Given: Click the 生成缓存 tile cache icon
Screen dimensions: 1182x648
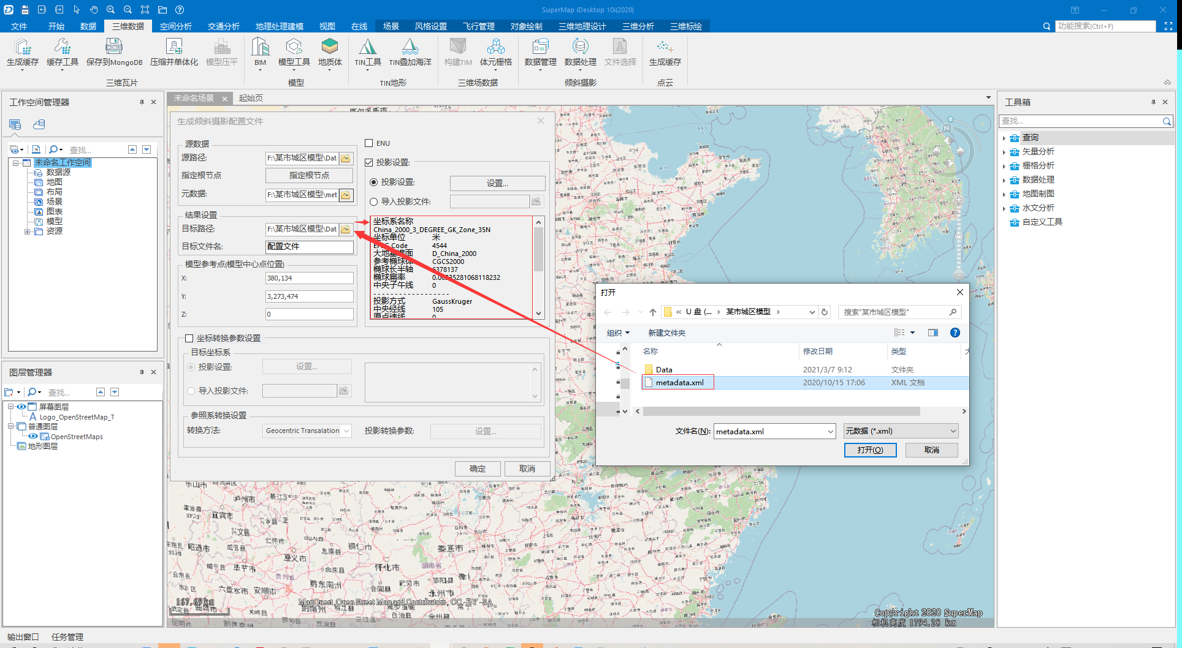Looking at the screenshot, I should click(x=23, y=47).
